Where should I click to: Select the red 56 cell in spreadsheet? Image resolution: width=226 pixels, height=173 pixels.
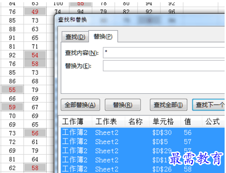point(35,133)
